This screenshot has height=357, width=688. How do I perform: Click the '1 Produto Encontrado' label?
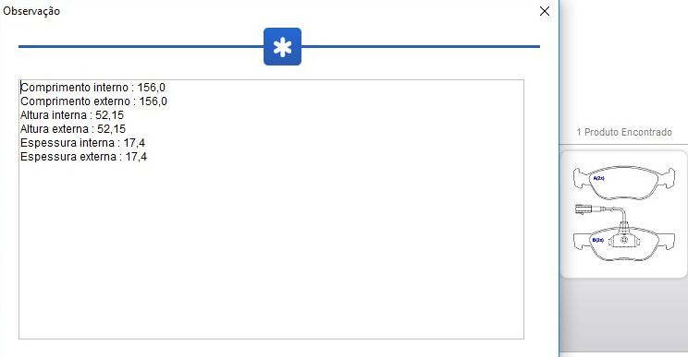[624, 132]
